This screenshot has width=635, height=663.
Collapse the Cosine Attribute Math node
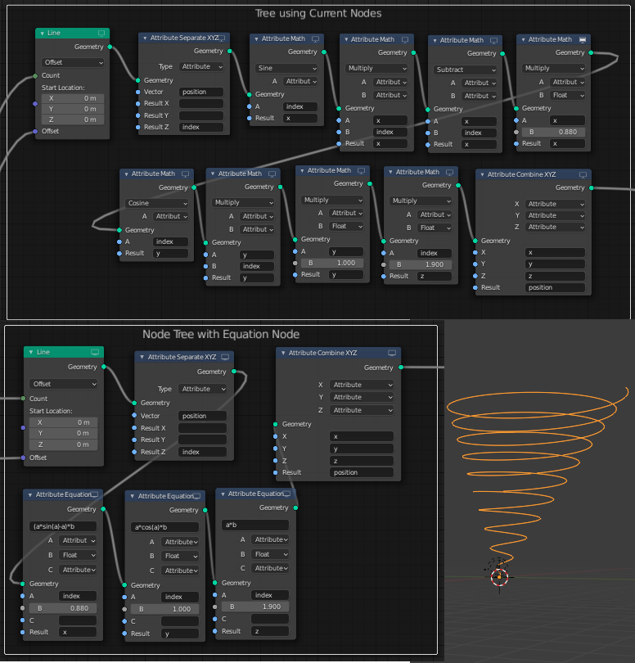pos(126,174)
